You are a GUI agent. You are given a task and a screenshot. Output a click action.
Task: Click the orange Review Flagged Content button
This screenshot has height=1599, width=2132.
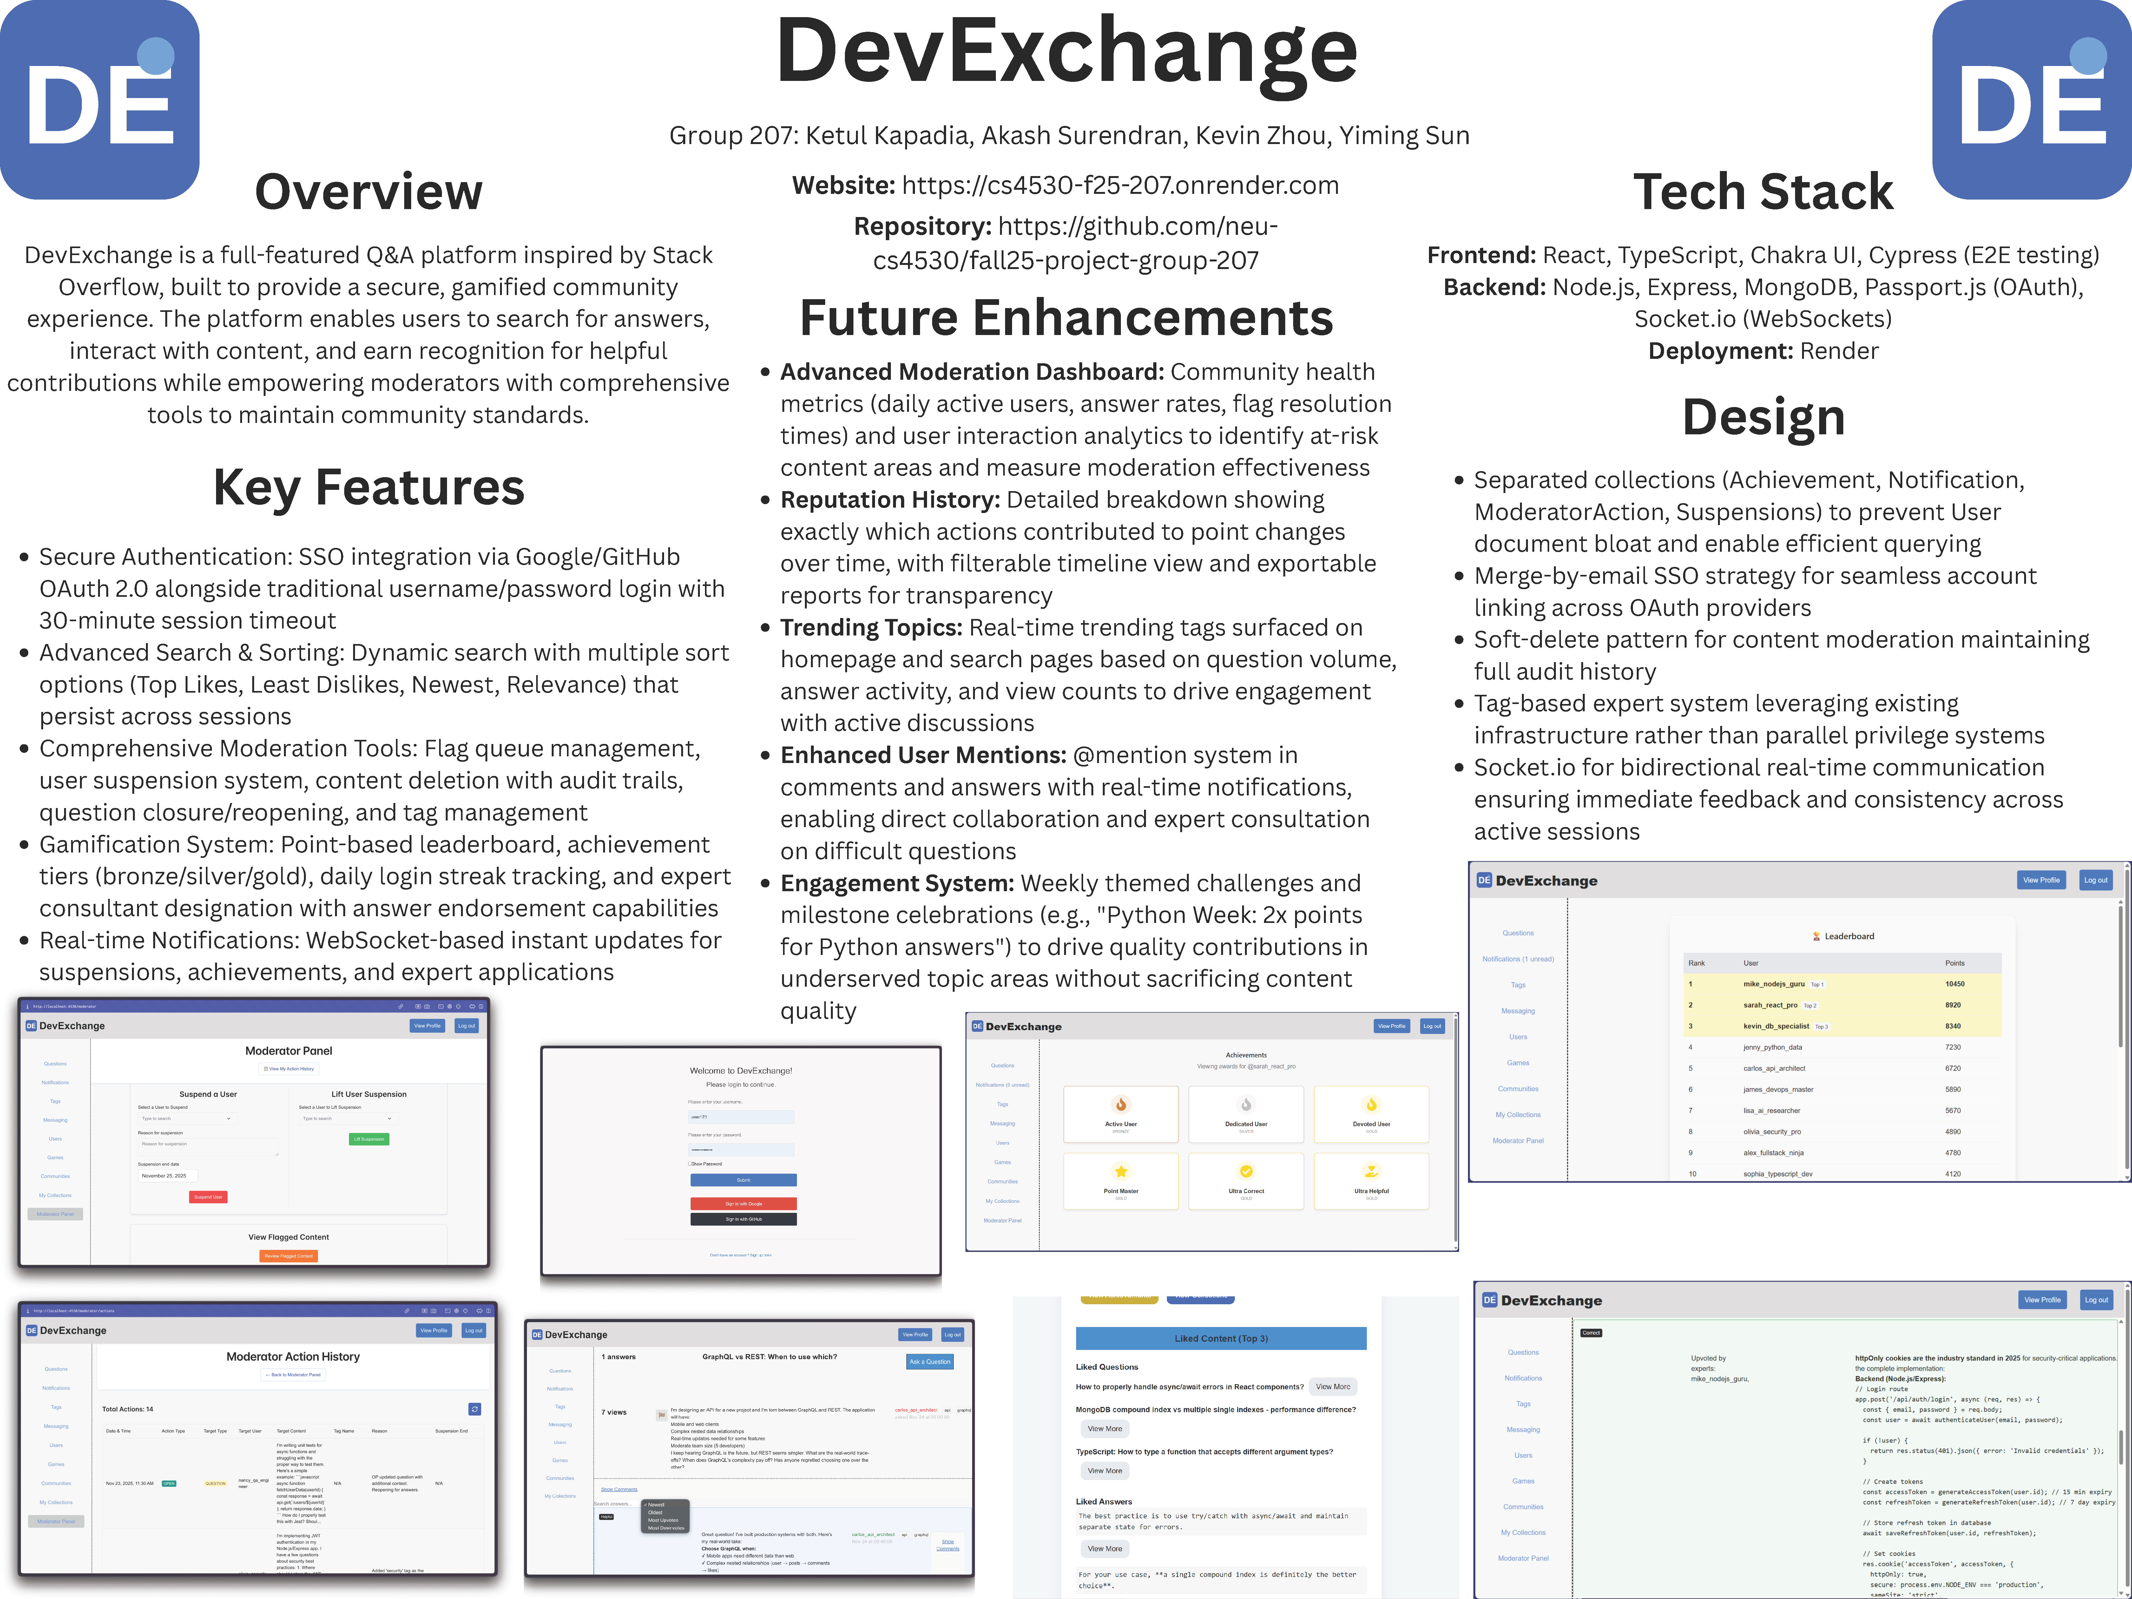[289, 1256]
